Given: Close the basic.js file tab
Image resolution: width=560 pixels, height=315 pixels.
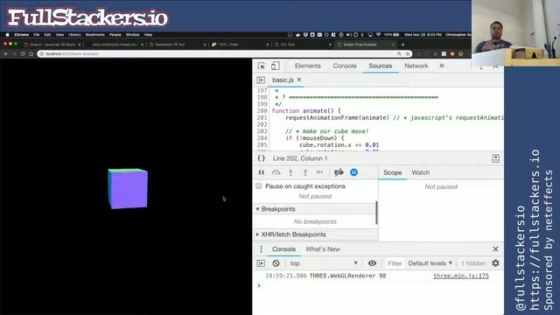Looking at the screenshot, I should pyautogui.click(x=299, y=80).
